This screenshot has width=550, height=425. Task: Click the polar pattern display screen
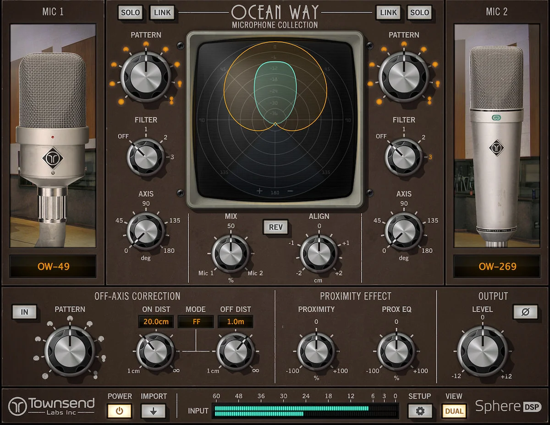[275, 119]
